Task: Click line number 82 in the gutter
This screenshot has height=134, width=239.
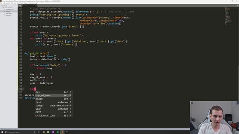Action: pyautogui.click(x=21, y=53)
